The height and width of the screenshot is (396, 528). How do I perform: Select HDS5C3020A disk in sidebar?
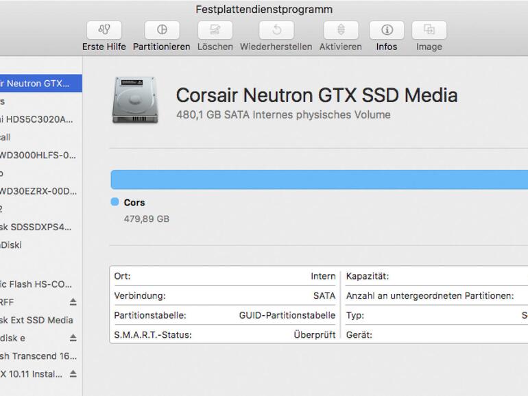[x=41, y=119]
